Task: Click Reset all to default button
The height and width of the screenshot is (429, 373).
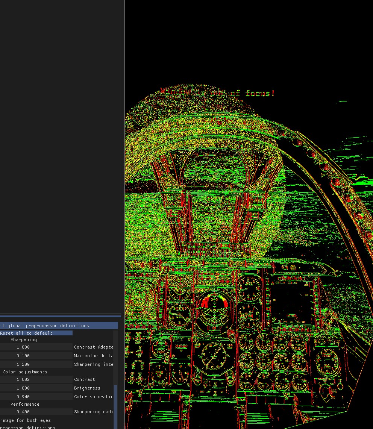Action: [36, 333]
